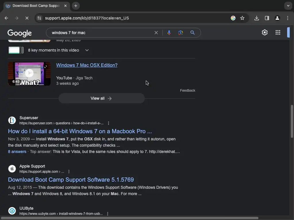Toggle the browser side panel

[267, 18]
